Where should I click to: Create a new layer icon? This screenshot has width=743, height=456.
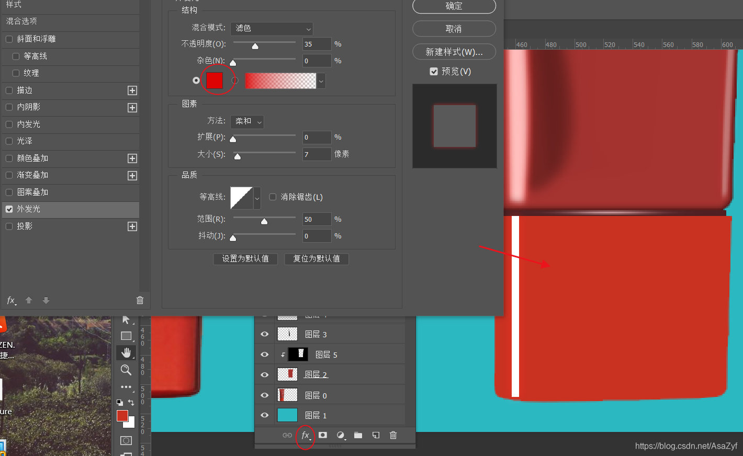[376, 435]
